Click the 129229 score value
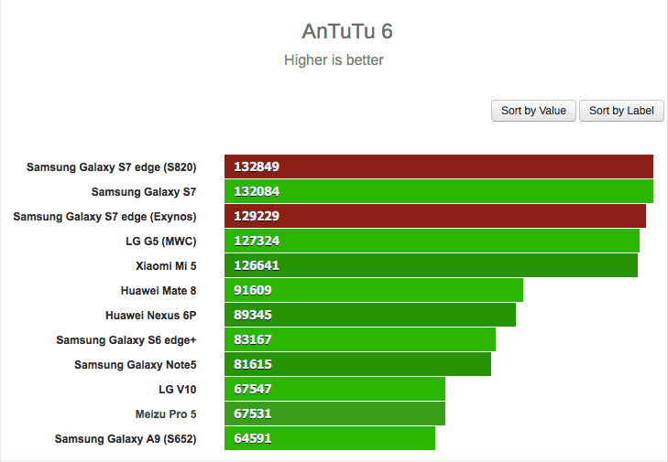 257,216
